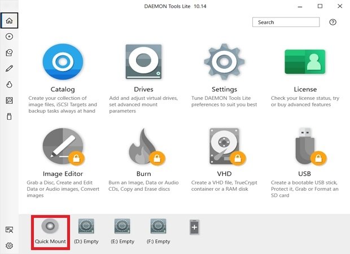The image size is (350, 254).
Task: Open the locked Burn flame tile
Action: click(x=146, y=146)
